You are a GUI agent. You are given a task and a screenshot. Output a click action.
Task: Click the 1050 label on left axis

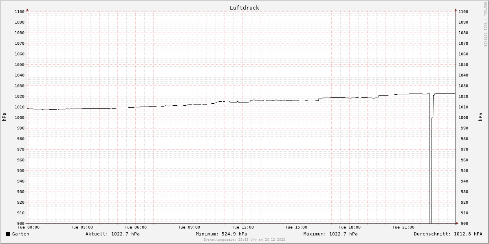click(x=20, y=65)
